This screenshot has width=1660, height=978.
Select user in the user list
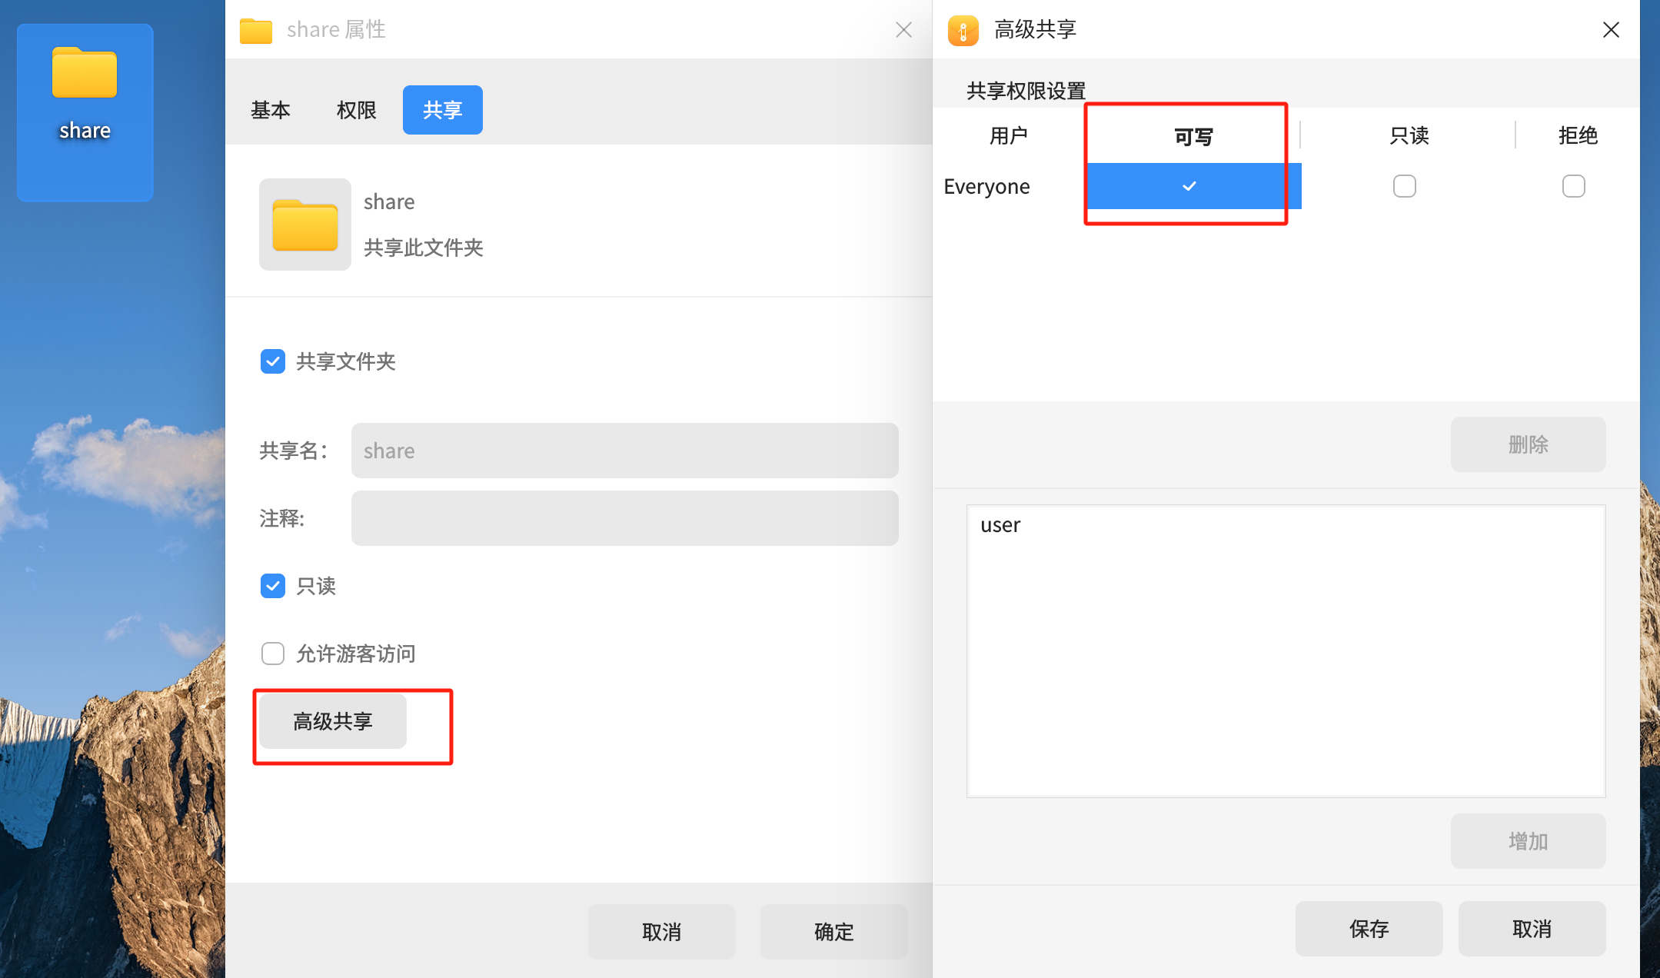click(x=1000, y=525)
